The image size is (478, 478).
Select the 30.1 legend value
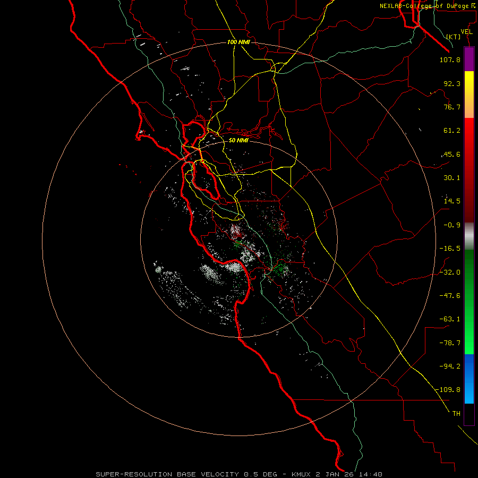452,178
